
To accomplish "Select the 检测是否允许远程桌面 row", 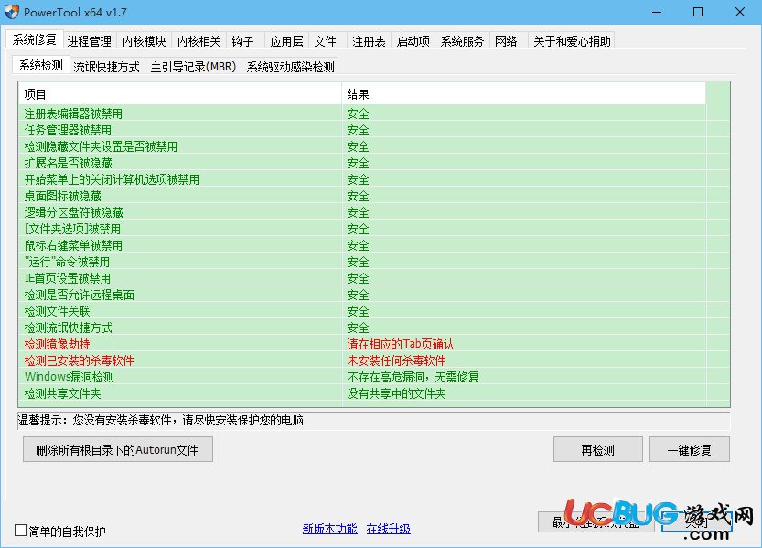I will click(362, 295).
